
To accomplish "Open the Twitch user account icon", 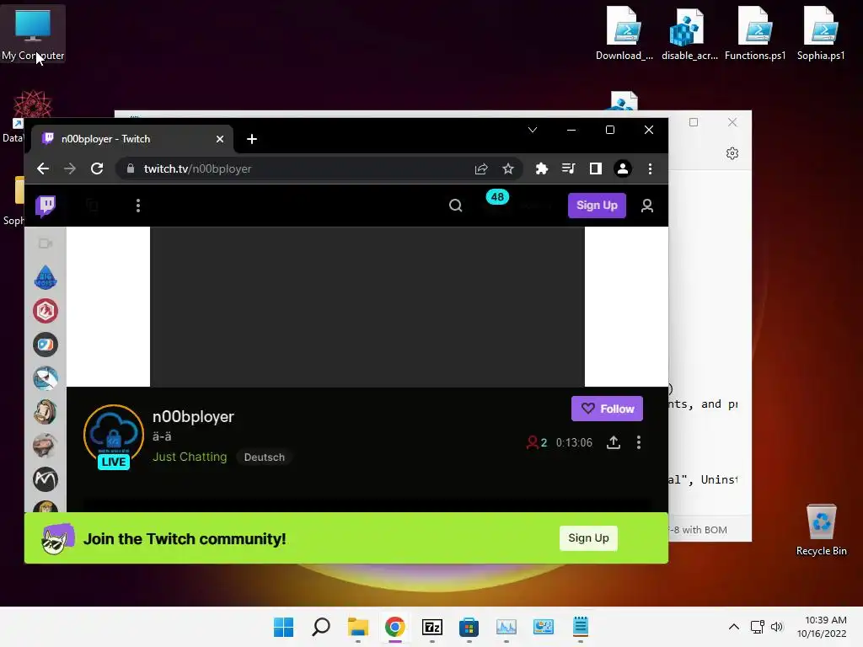I will (647, 206).
